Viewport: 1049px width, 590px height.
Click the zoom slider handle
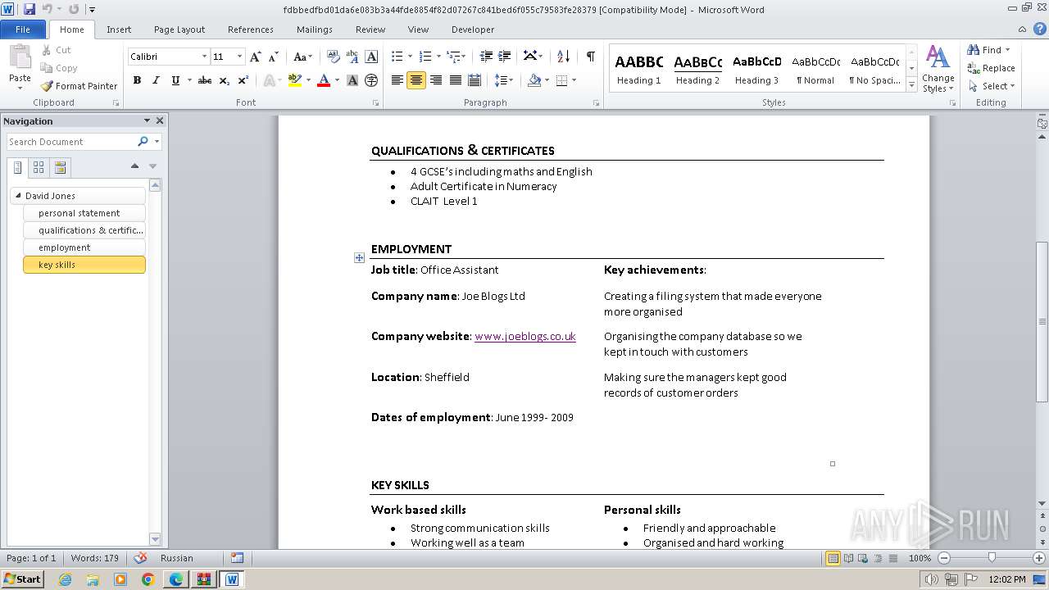[x=992, y=558]
